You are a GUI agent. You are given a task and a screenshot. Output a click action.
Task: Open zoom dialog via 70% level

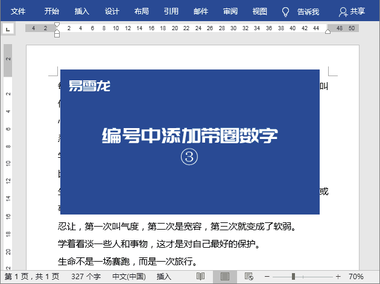tap(356, 277)
